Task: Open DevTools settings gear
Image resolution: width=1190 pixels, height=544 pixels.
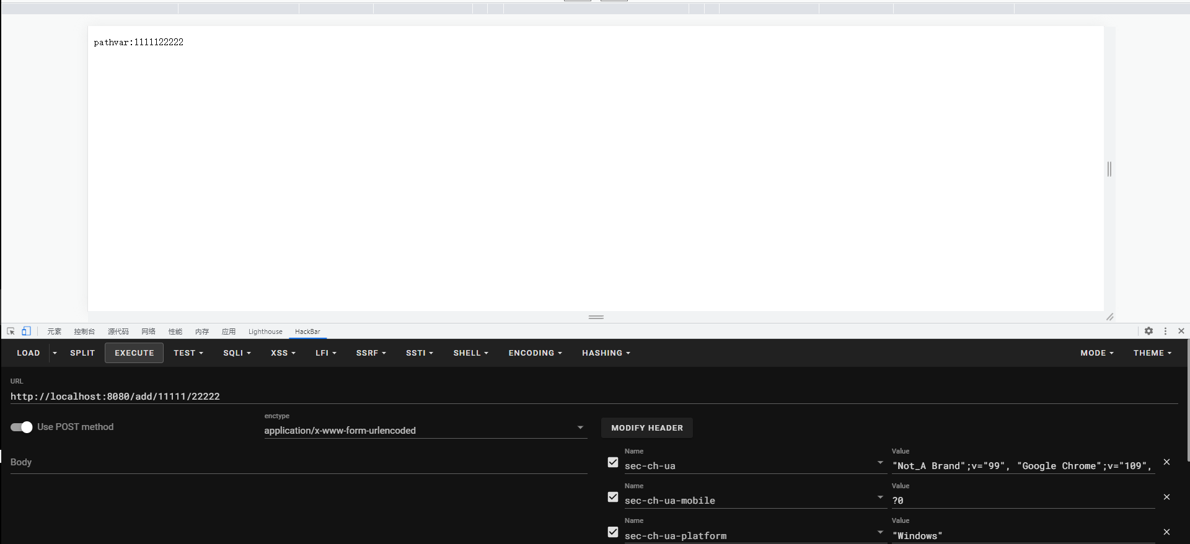Action: click(1148, 331)
